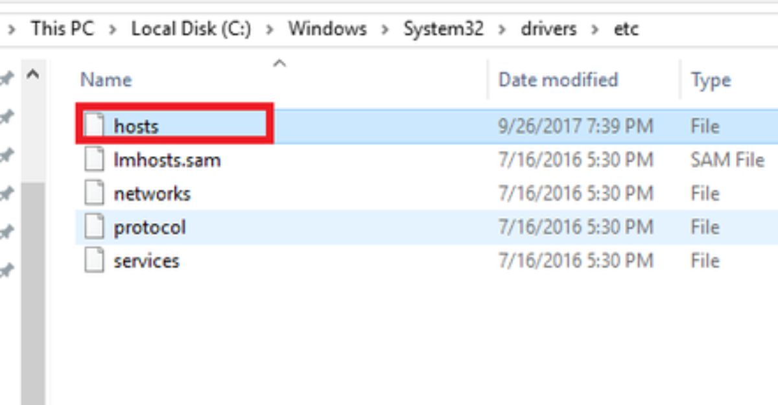This screenshot has width=778, height=405.
Task: Select the networks file icon
Action: 95,193
